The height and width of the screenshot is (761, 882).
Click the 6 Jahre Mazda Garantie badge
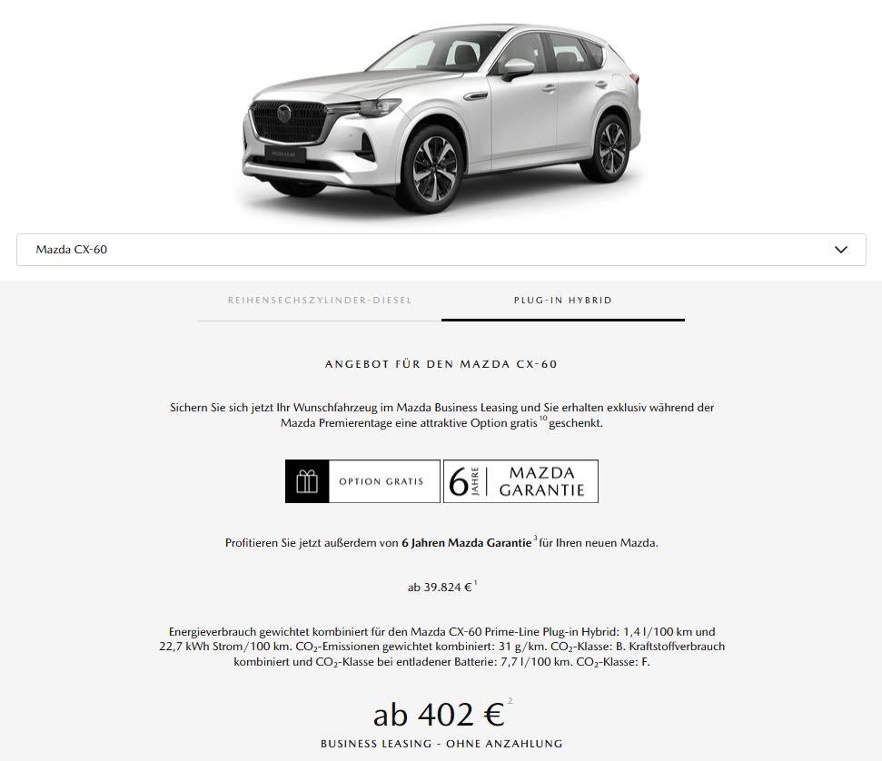520,481
